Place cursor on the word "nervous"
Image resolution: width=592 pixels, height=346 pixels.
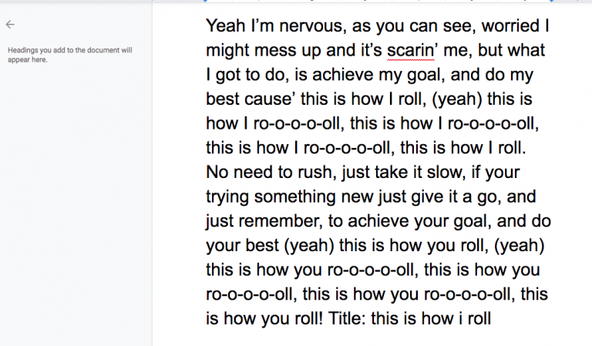(x=311, y=26)
